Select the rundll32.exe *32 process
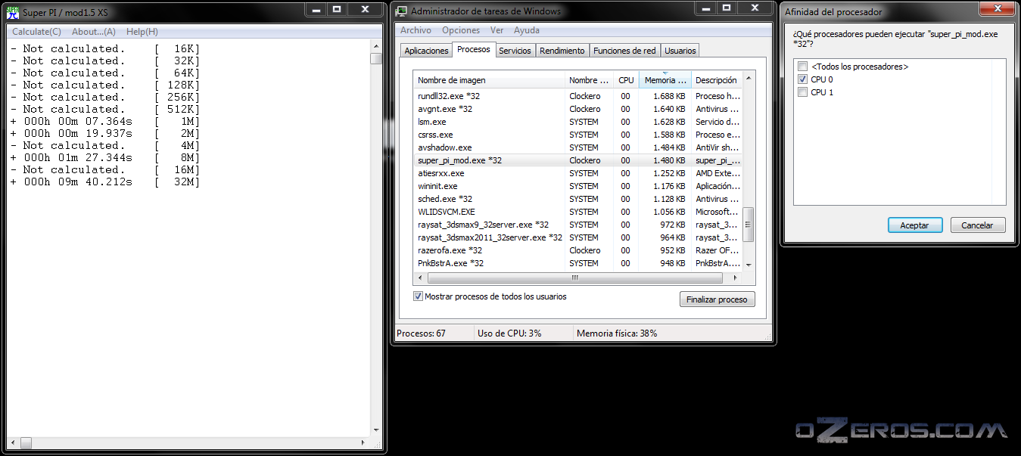The width and height of the screenshot is (1021, 456). click(578, 96)
